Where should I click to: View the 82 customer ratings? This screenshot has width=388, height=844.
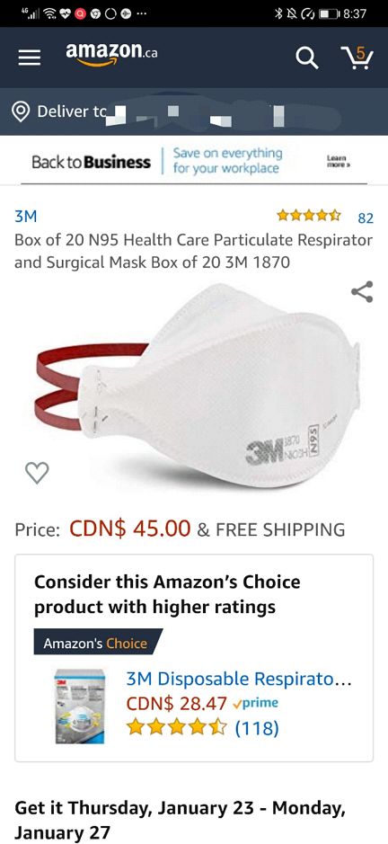(x=366, y=218)
